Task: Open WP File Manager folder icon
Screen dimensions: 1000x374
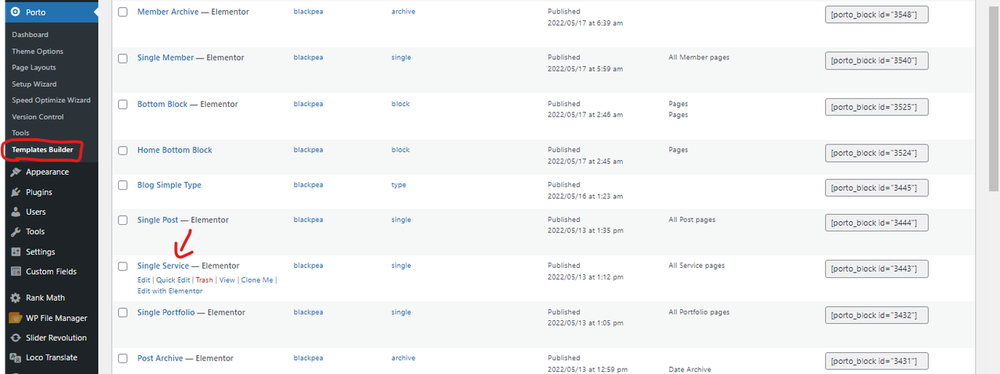Action: [x=16, y=318]
